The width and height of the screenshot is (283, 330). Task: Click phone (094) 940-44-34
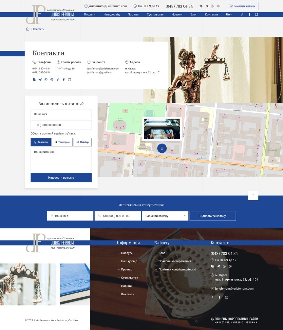(x=41, y=68)
